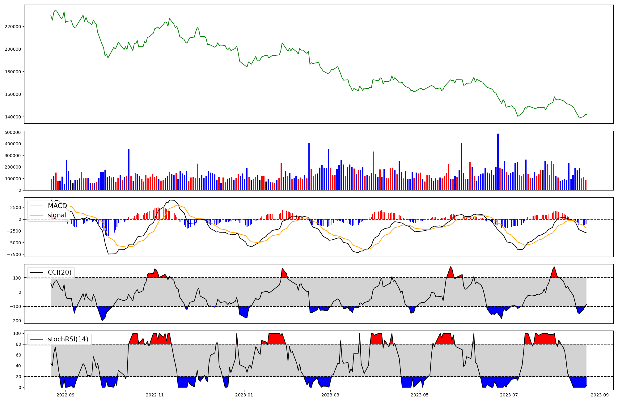
Task: Click the CCI(20) legend label
Action: click(x=60, y=272)
